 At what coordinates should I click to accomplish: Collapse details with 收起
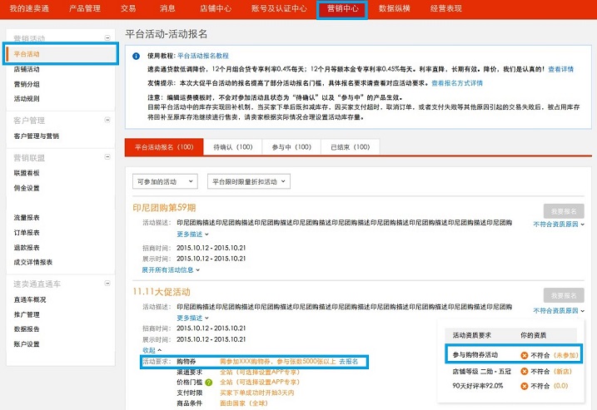click(x=152, y=350)
